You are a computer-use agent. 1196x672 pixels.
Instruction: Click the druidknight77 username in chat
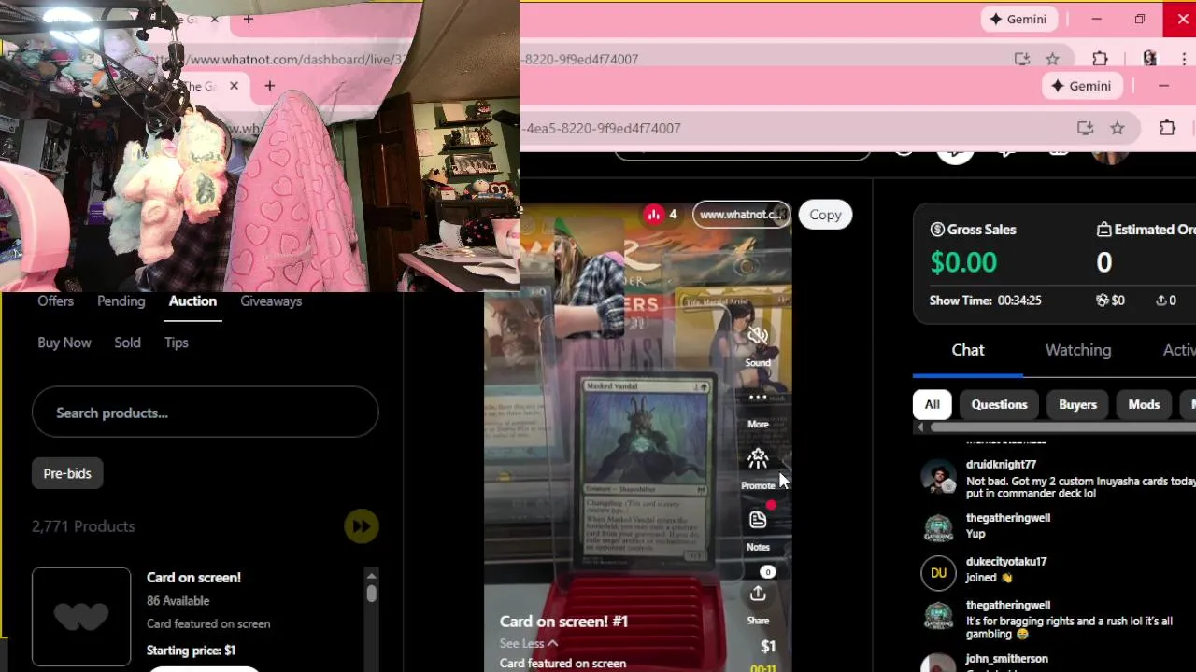pyautogui.click(x=1001, y=464)
